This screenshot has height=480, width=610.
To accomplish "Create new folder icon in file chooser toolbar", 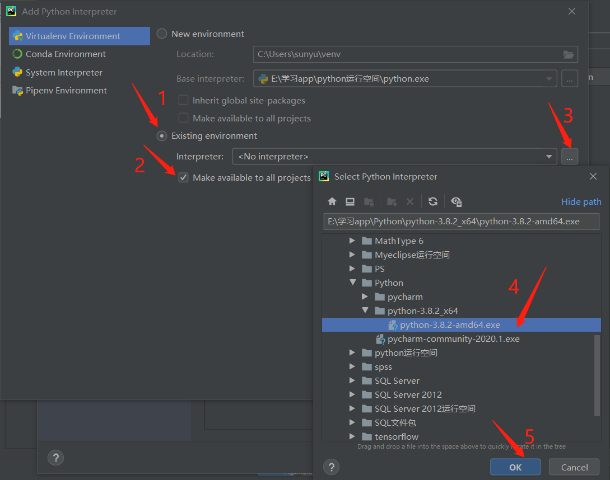I will tap(392, 201).
